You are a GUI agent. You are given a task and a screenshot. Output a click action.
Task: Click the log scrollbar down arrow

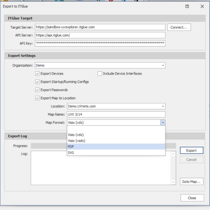[x=173, y=182]
